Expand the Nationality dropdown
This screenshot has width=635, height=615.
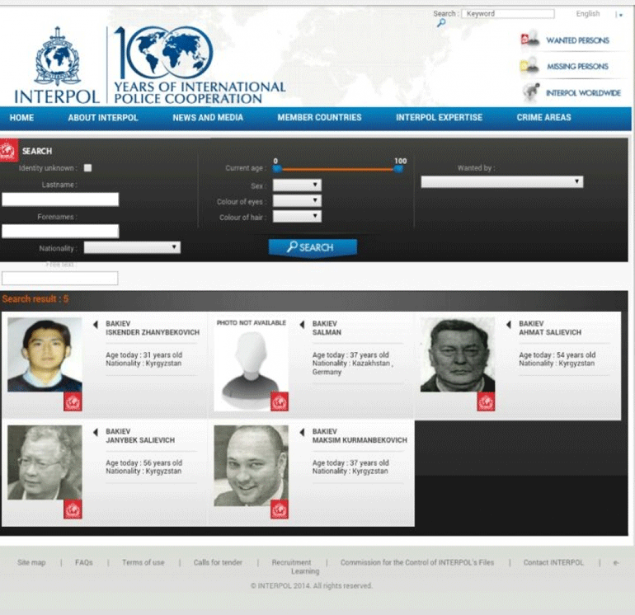(132, 247)
